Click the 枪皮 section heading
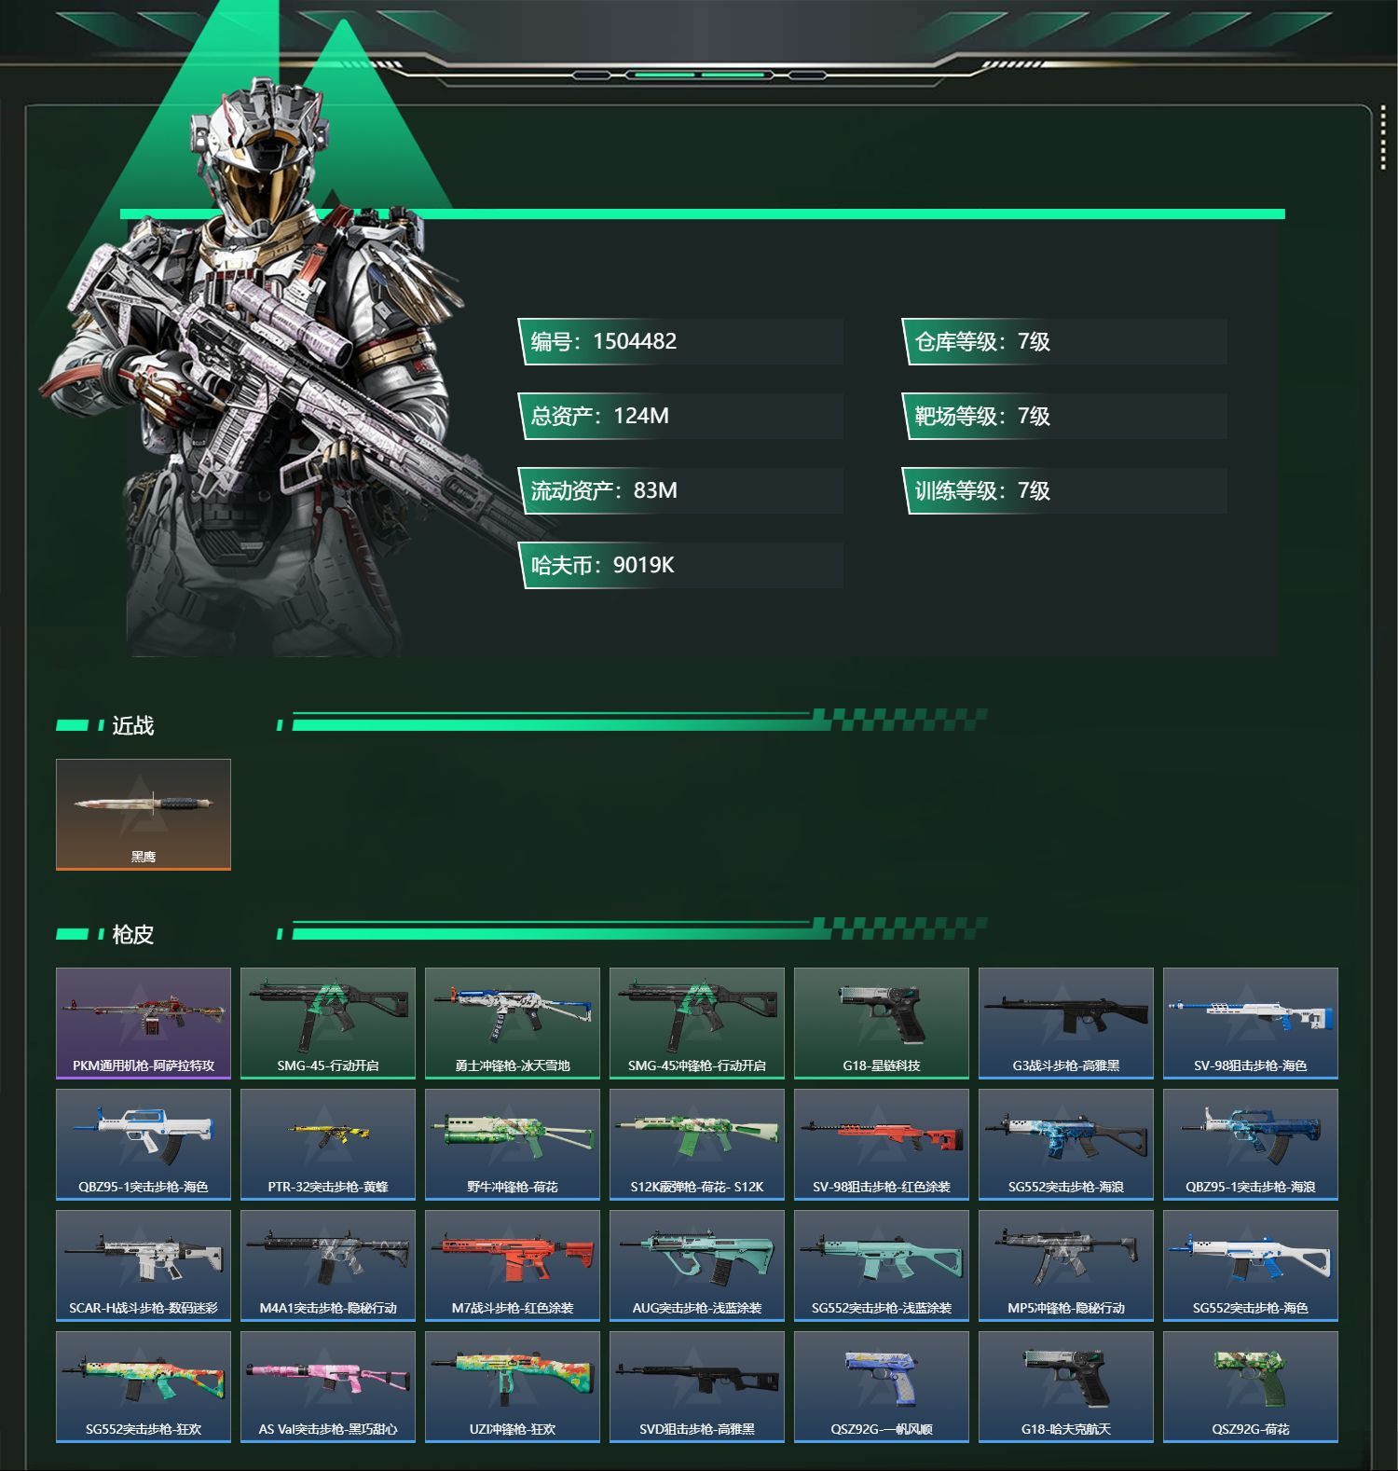 click(x=133, y=934)
